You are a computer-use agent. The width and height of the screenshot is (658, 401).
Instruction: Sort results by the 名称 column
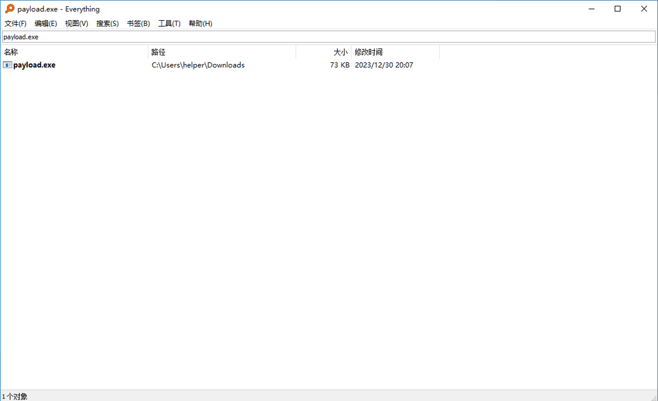(11, 52)
